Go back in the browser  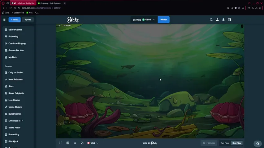pyautogui.click(x=3, y=8)
